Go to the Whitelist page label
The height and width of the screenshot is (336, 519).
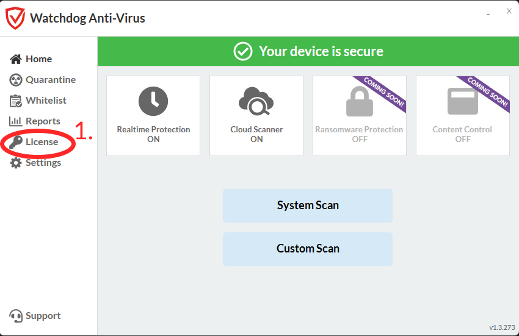tap(46, 100)
